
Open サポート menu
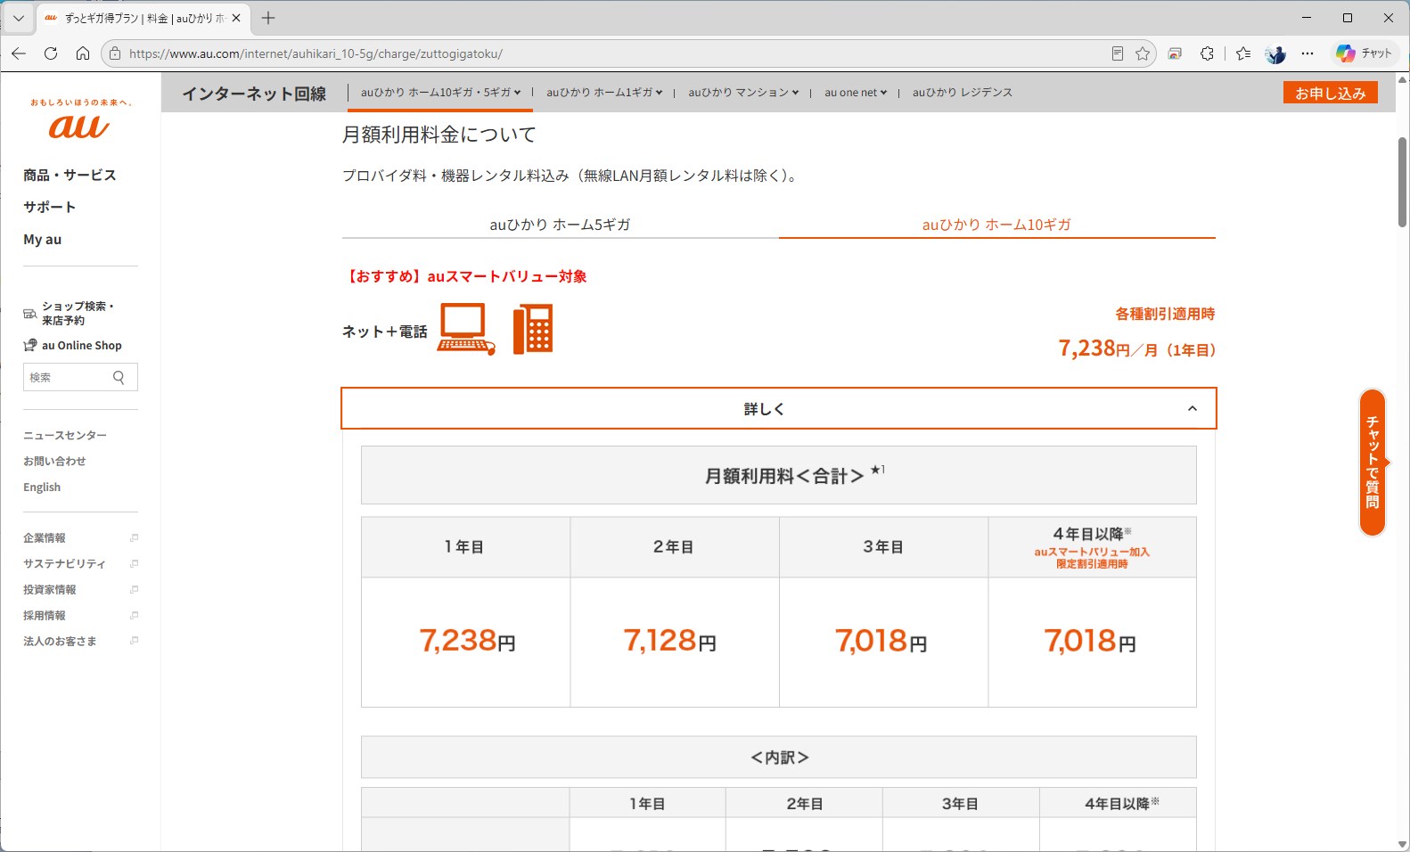click(49, 207)
